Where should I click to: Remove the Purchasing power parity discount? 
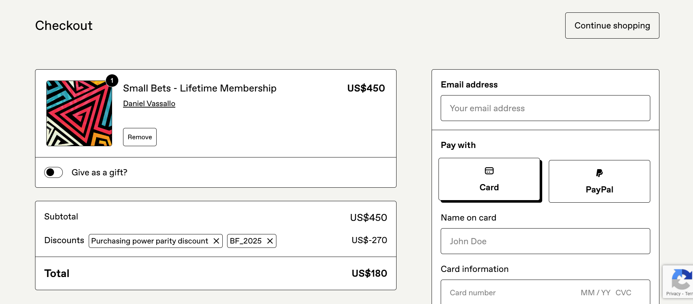[x=216, y=241]
